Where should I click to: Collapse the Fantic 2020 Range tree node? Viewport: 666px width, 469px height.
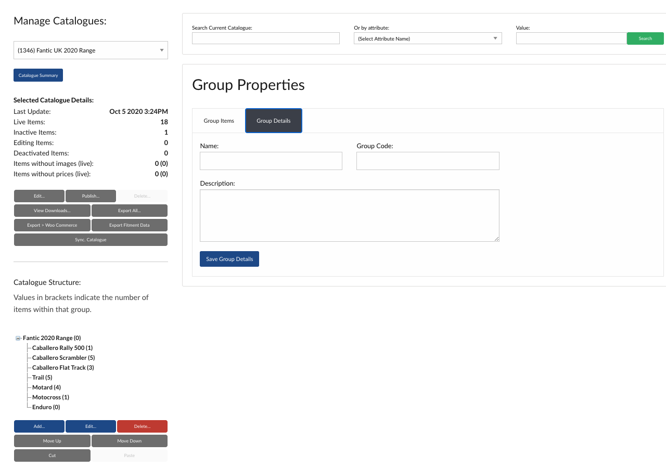point(18,338)
